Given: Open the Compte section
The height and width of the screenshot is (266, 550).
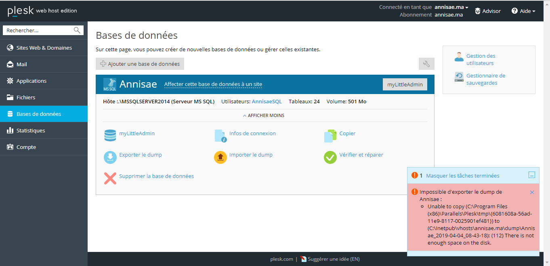Looking at the screenshot, I should (44, 147).
